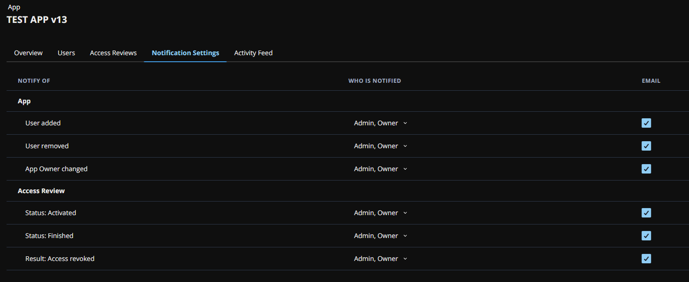Open Admin, Owner selector for Status: Finished
Image resolution: width=689 pixels, height=282 pixels.
pos(380,236)
